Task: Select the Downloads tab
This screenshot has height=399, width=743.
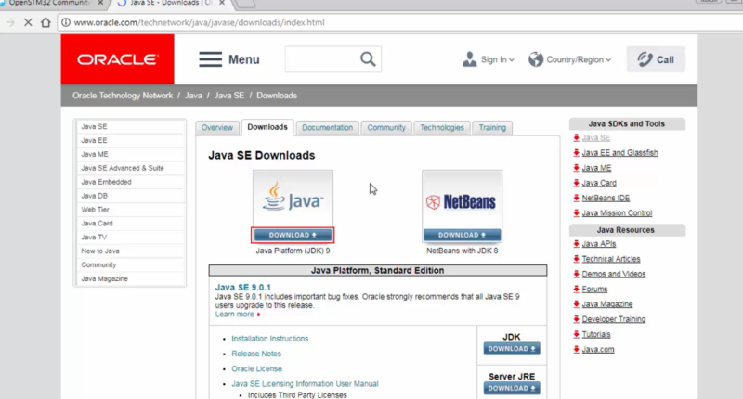Action: [x=267, y=127]
